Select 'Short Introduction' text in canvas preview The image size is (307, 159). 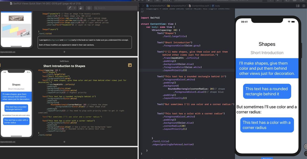pyautogui.click(x=267, y=53)
